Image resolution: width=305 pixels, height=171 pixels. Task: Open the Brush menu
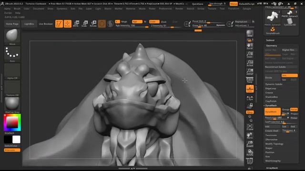(x=17, y=9)
